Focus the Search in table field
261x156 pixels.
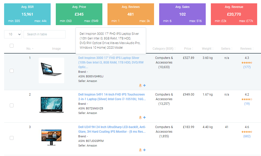[x=45, y=34]
